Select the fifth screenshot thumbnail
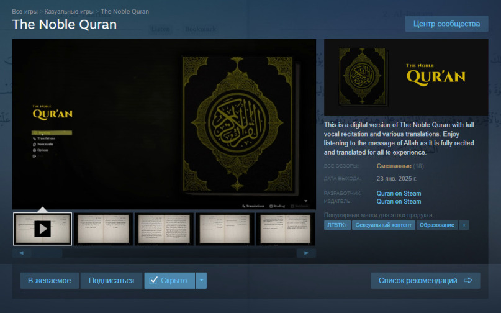The image size is (501, 313). (x=286, y=229)
